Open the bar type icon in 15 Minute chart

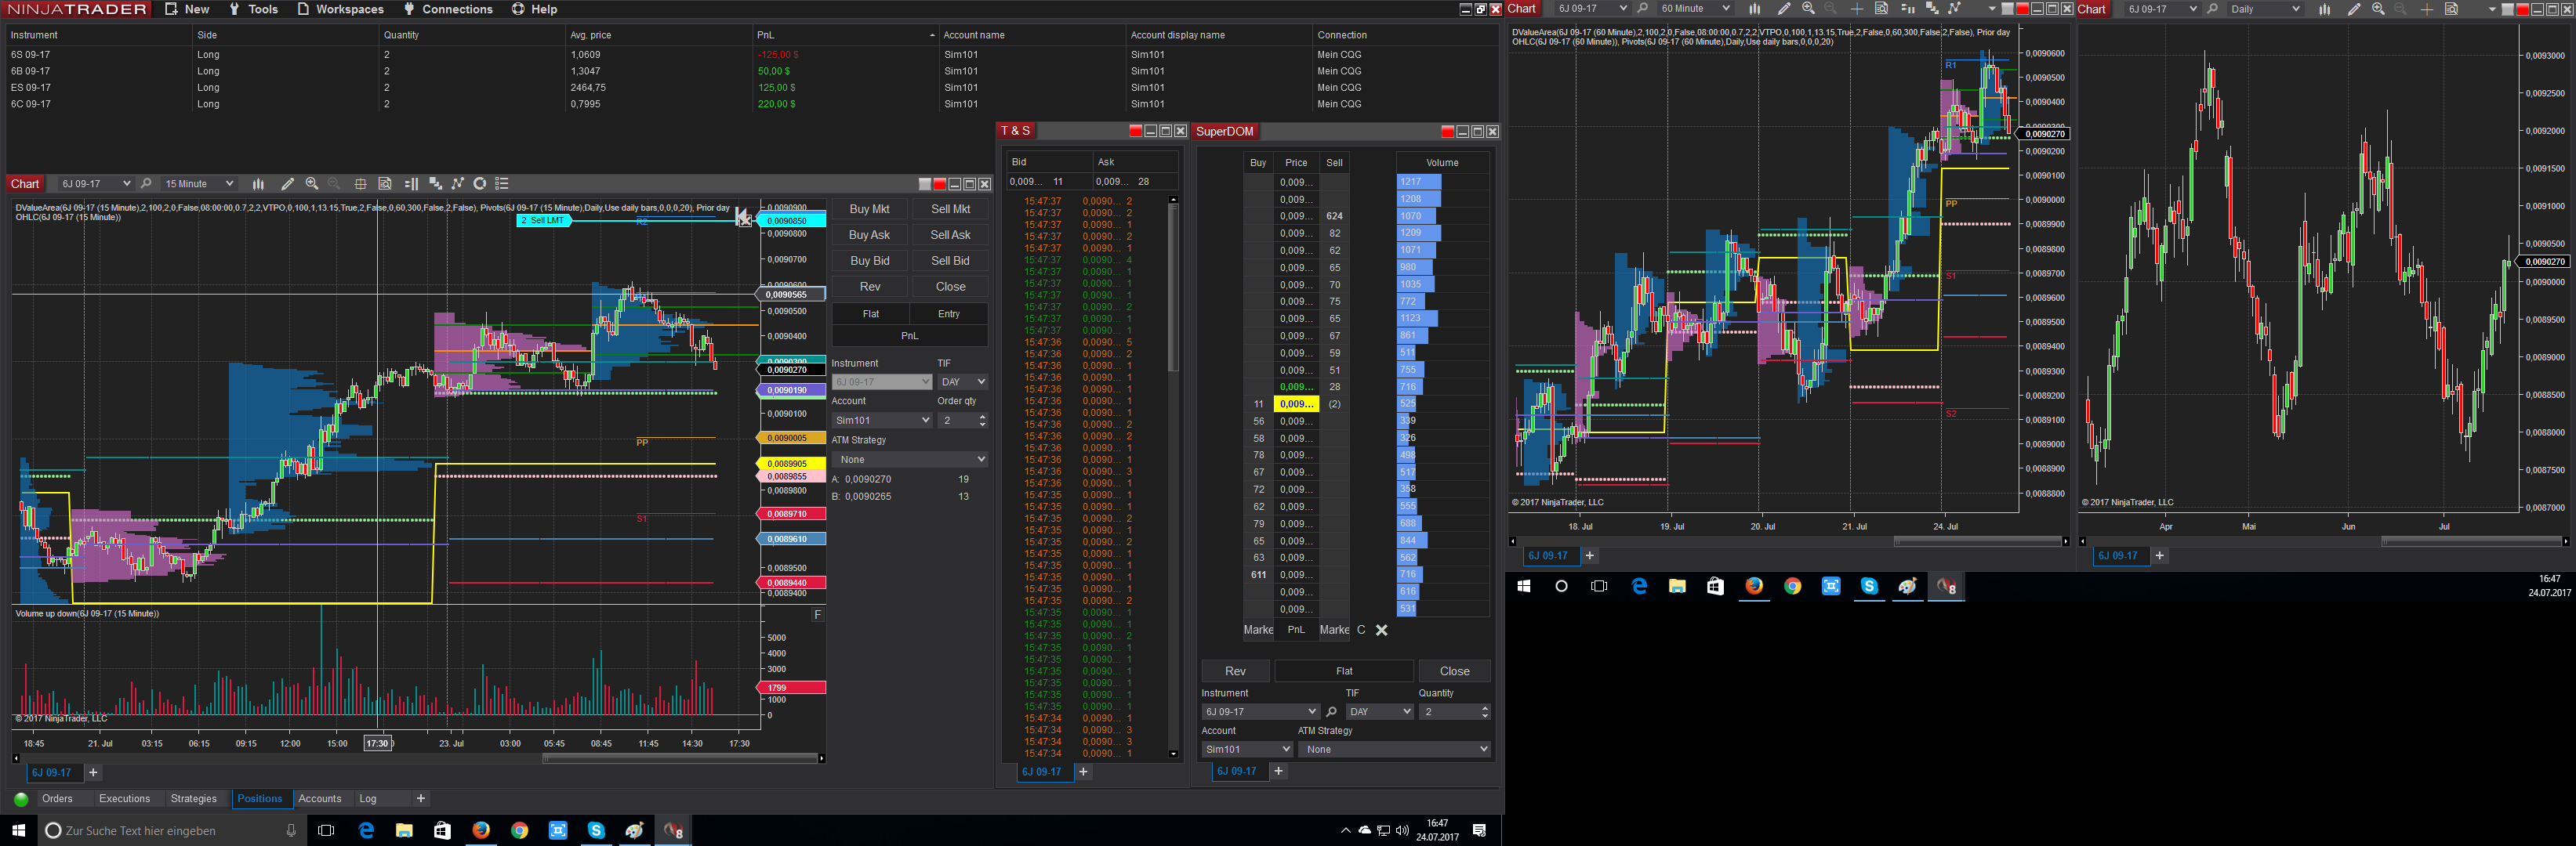coord(258,184)
